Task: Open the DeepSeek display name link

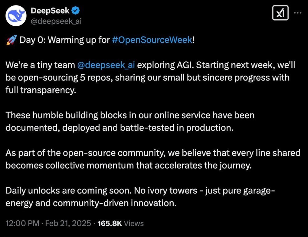Action: pyautogui.click(x=50, y=11)
